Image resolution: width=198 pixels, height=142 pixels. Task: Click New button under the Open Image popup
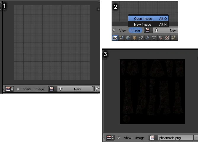pyautogui.click(x=166, y=30)
